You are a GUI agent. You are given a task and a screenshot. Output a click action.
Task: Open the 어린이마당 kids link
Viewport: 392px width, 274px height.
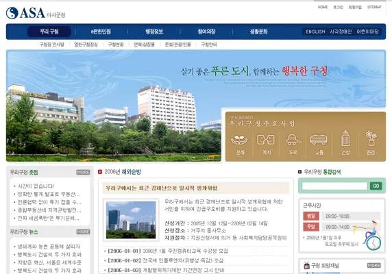[x=367, y=32]
